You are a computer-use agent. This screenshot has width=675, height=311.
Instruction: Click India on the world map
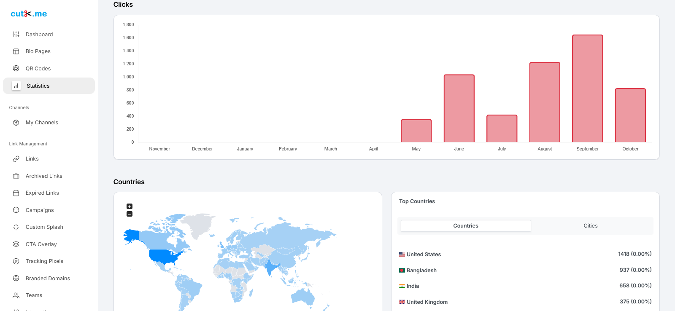click(270, 267)
